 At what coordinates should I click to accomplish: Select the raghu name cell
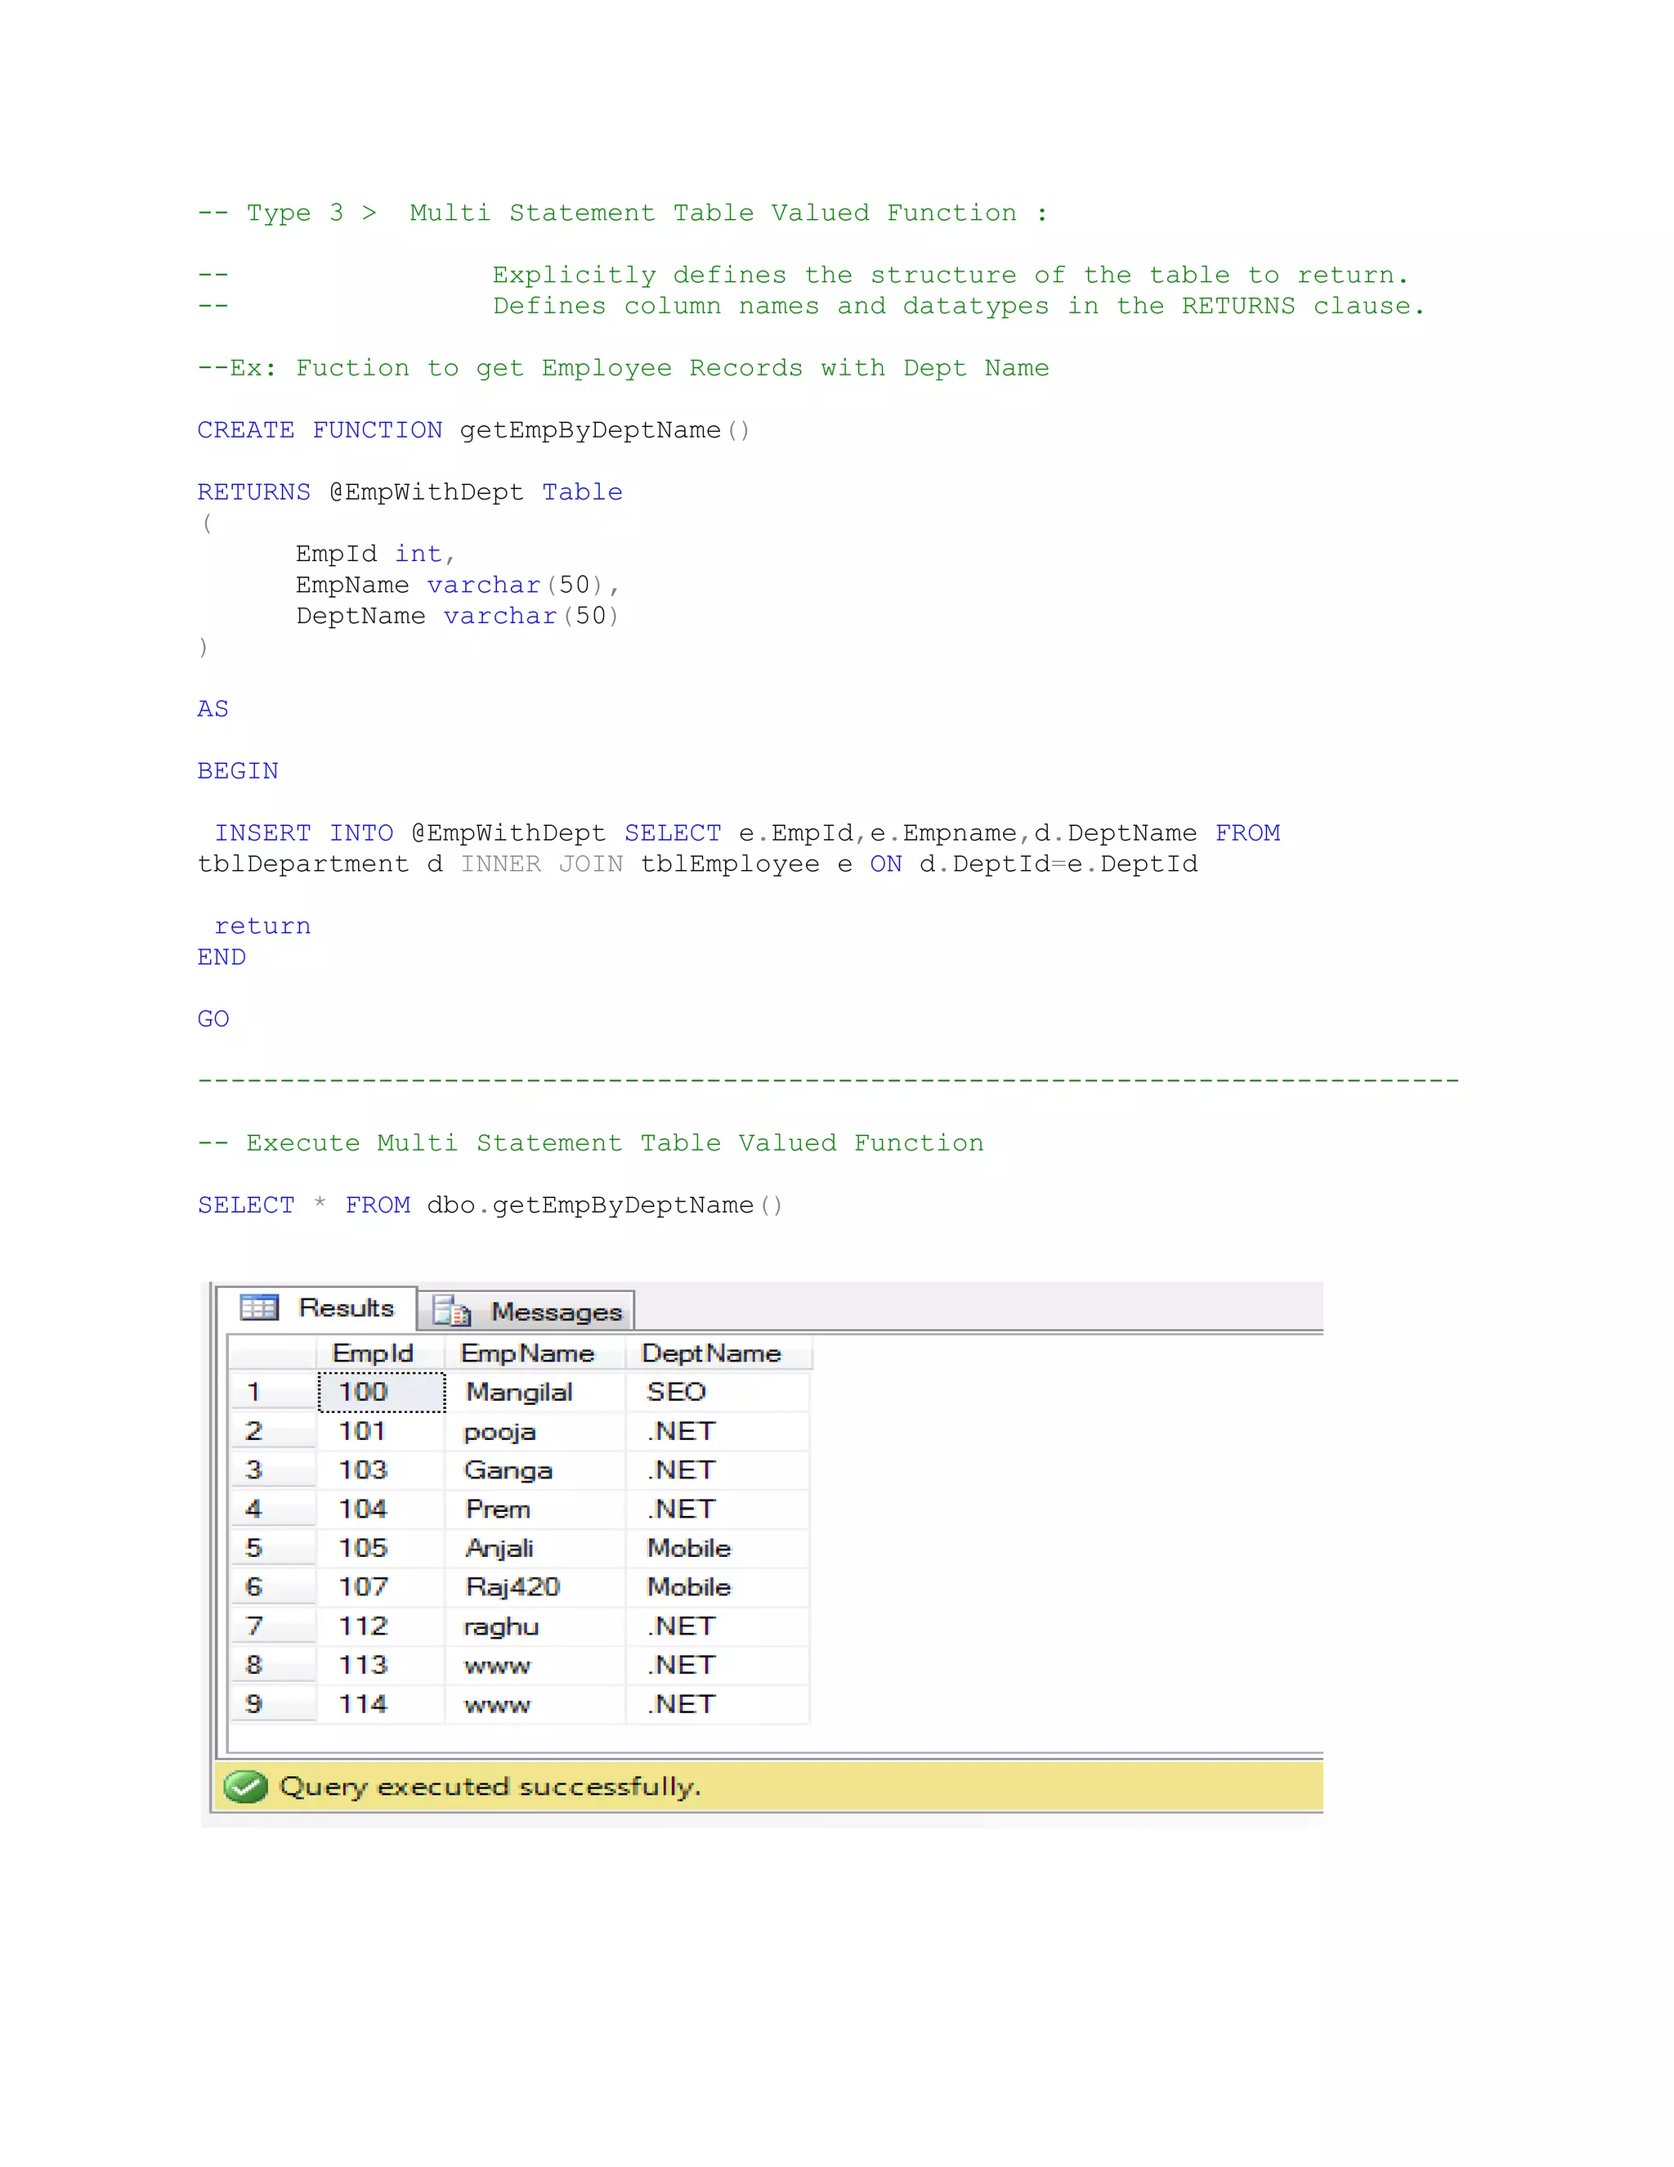click(535, 1626)
